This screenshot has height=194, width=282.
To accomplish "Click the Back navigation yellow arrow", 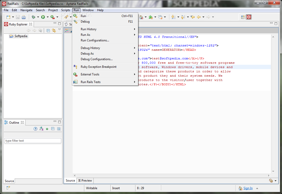I will coord(199,17).
